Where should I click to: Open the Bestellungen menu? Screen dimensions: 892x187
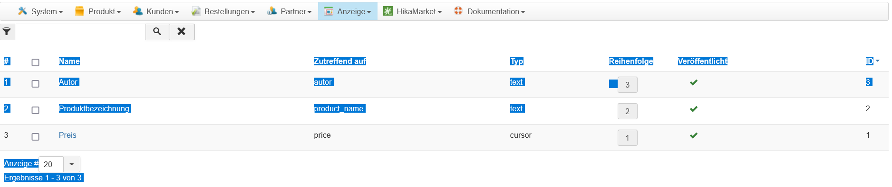[x=223, y=11]
